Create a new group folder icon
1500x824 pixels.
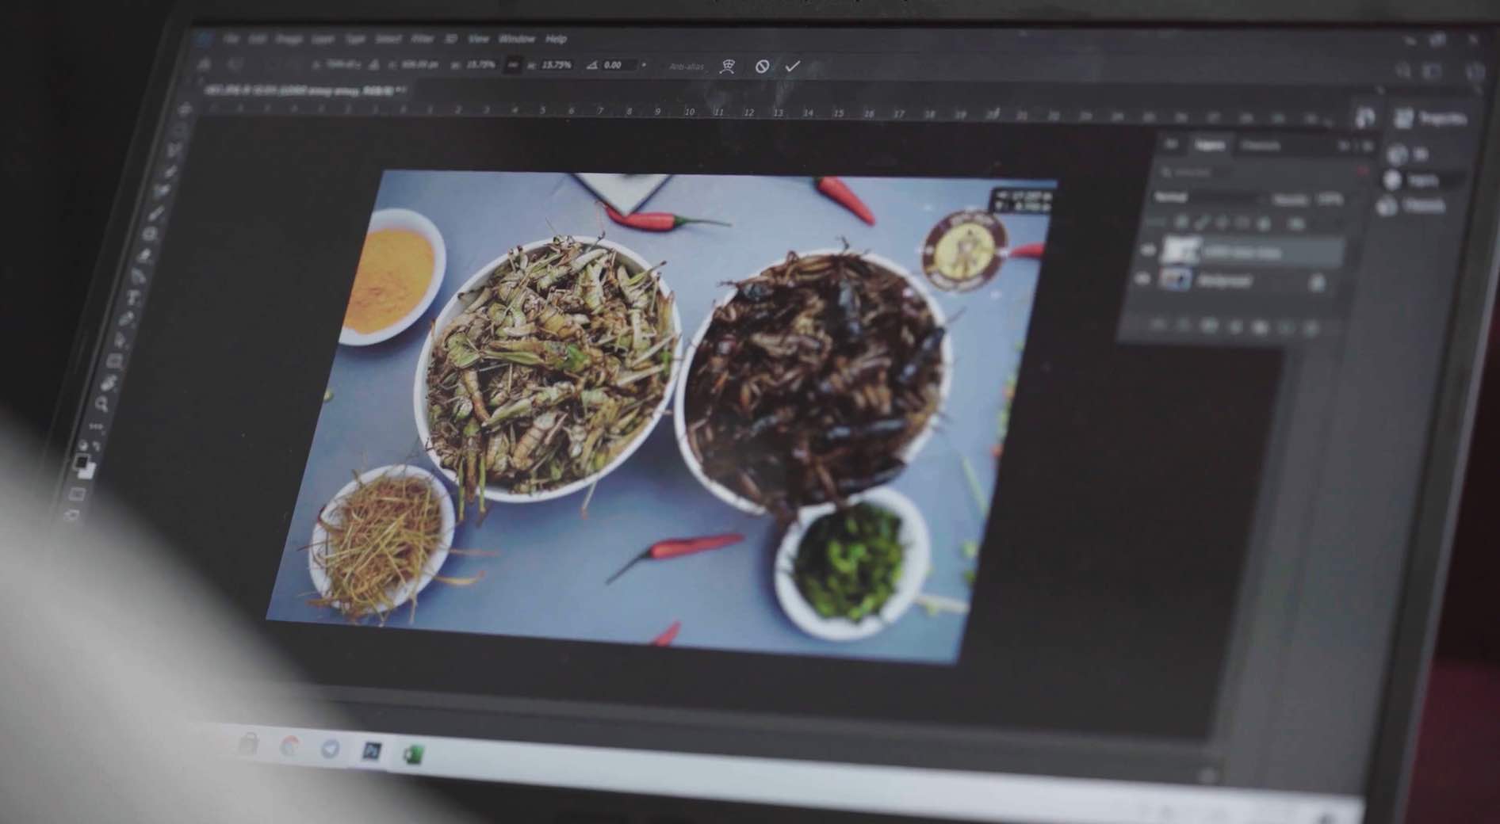click(1260, 326)
